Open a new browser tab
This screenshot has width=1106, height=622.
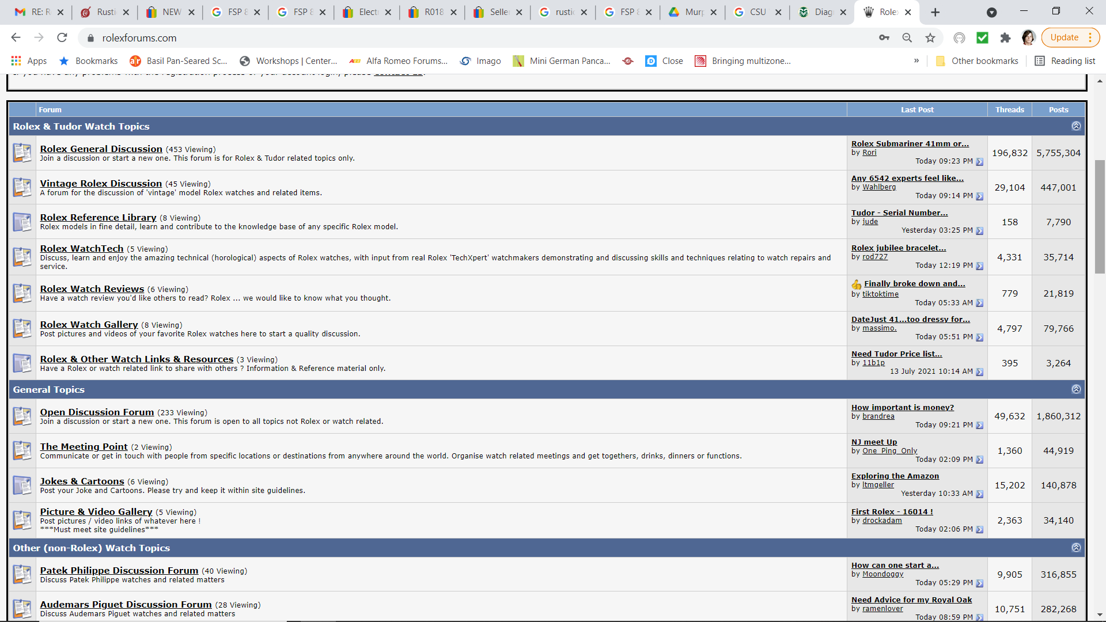pyautogui.click(x=935, y=12)
